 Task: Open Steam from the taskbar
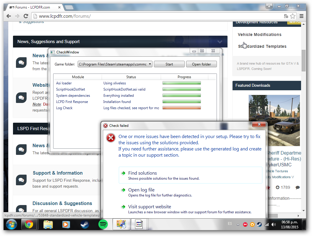coord(84,224)
